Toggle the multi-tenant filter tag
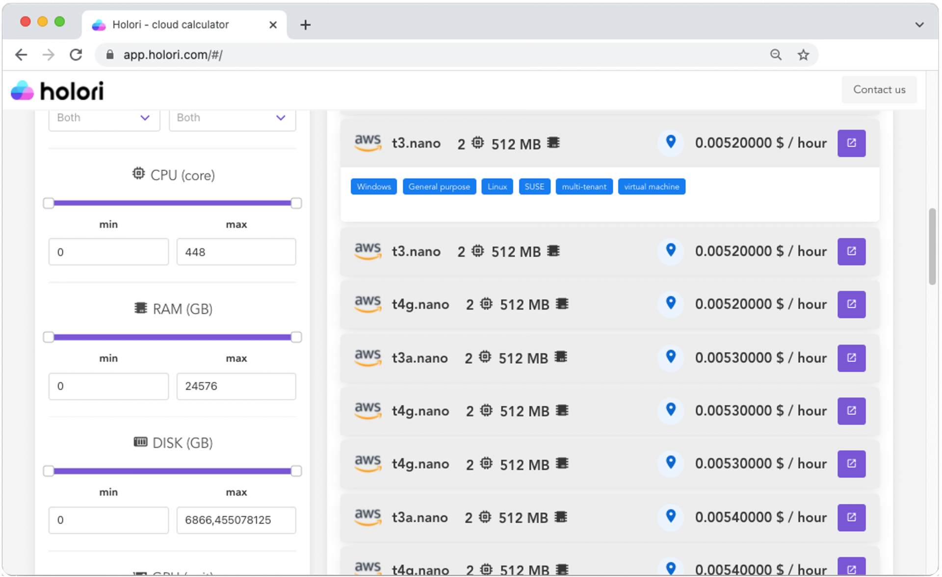The image size is (942, 577). pyautogui.click(x=583, y=186)
